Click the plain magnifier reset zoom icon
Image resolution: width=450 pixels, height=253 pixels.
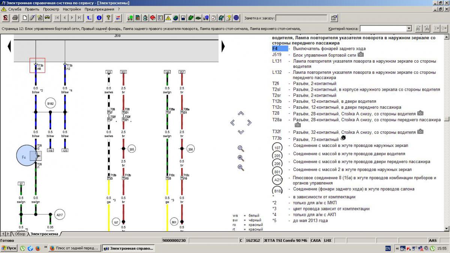241,148
